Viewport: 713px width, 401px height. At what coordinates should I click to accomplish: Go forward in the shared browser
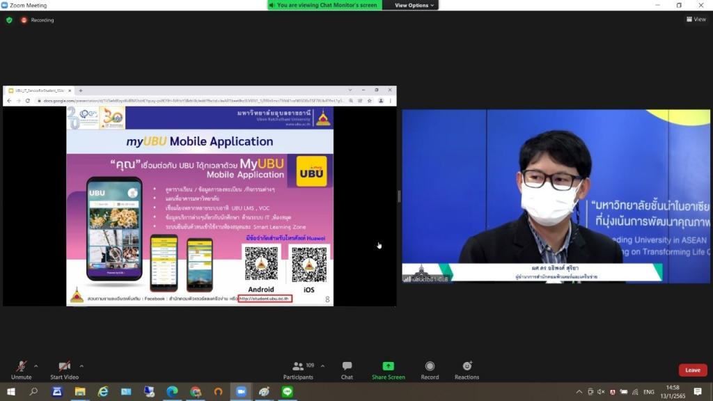click(x=19, y=100)
